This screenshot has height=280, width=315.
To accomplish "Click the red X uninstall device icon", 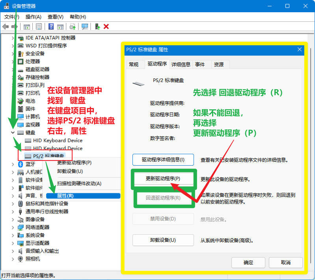I will tap(106, 26).
